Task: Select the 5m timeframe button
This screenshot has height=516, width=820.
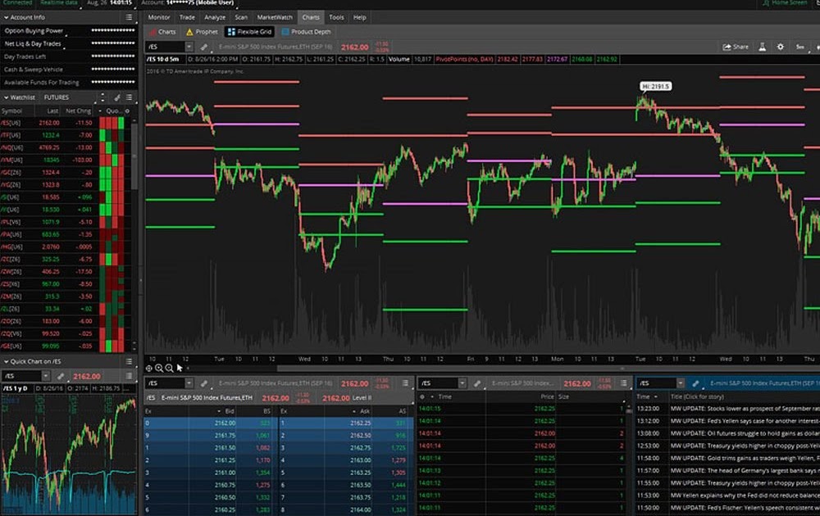Action: (799, 47)
